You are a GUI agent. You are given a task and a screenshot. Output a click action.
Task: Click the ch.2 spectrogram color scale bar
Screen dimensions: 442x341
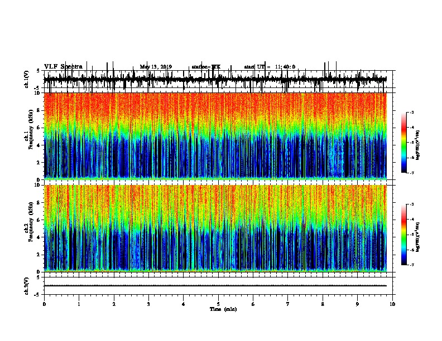[x=404, y=235]
